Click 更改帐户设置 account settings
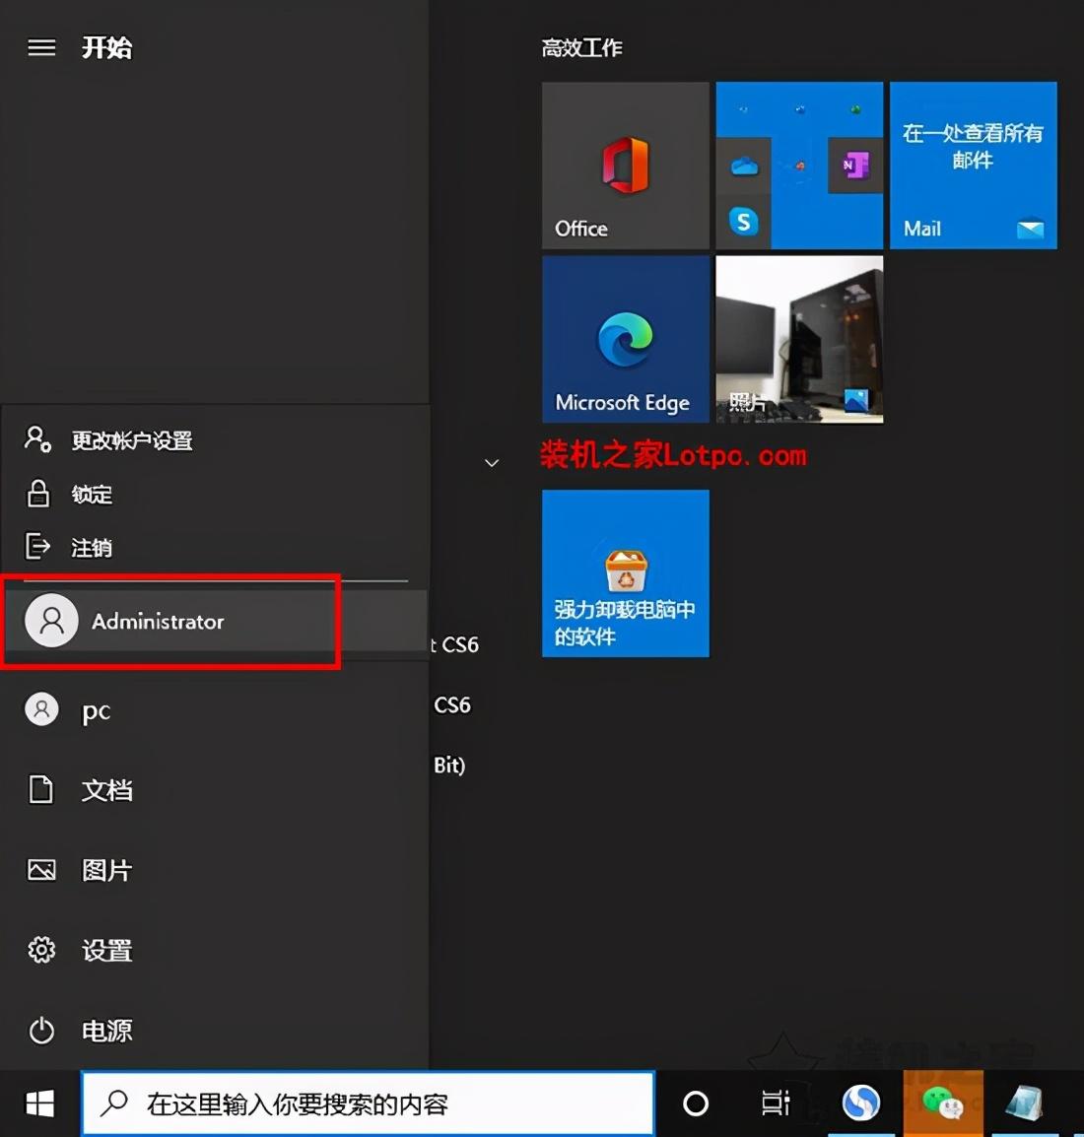 click(132, 440)
